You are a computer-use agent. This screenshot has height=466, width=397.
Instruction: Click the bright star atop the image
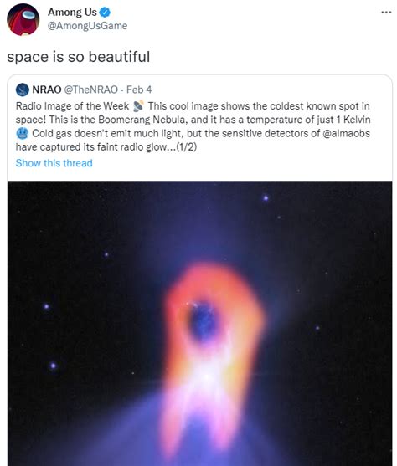click(x=266, y=198)
